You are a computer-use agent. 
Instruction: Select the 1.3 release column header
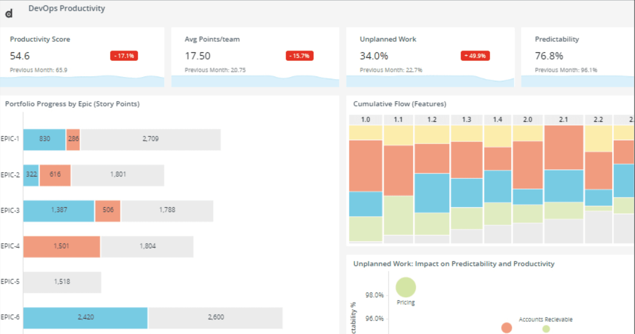pos(466,119)
